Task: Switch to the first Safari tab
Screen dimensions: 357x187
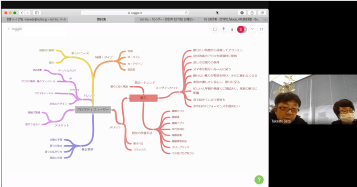Action: point(36,20)
